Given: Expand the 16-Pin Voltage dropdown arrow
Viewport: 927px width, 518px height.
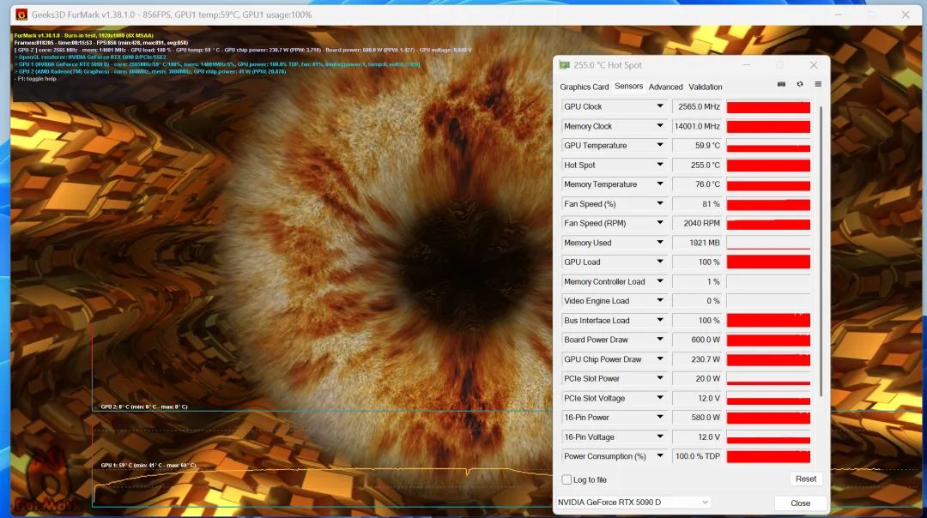Looking at the screenshot, I should [660, 437].
